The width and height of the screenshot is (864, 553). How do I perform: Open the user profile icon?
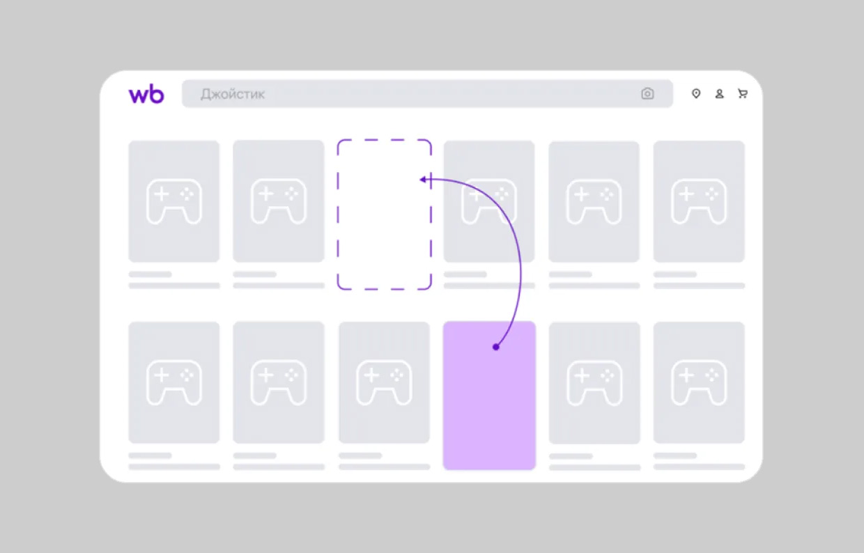pos(719,94)
